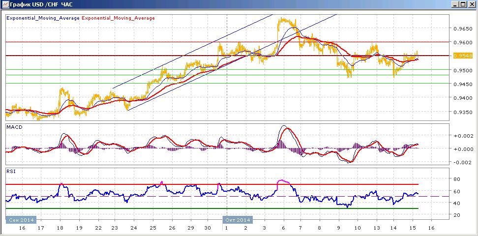Click the +0.000 MACD axis label
Screen dimensions: 478x236
pos(462,149)
